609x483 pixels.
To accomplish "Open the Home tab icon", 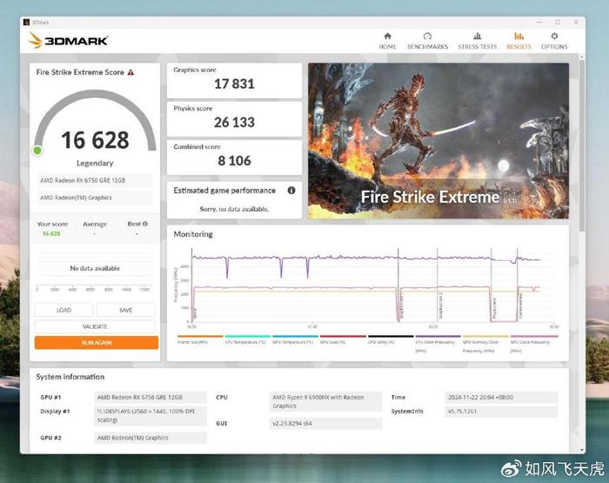I will [387, 37].
